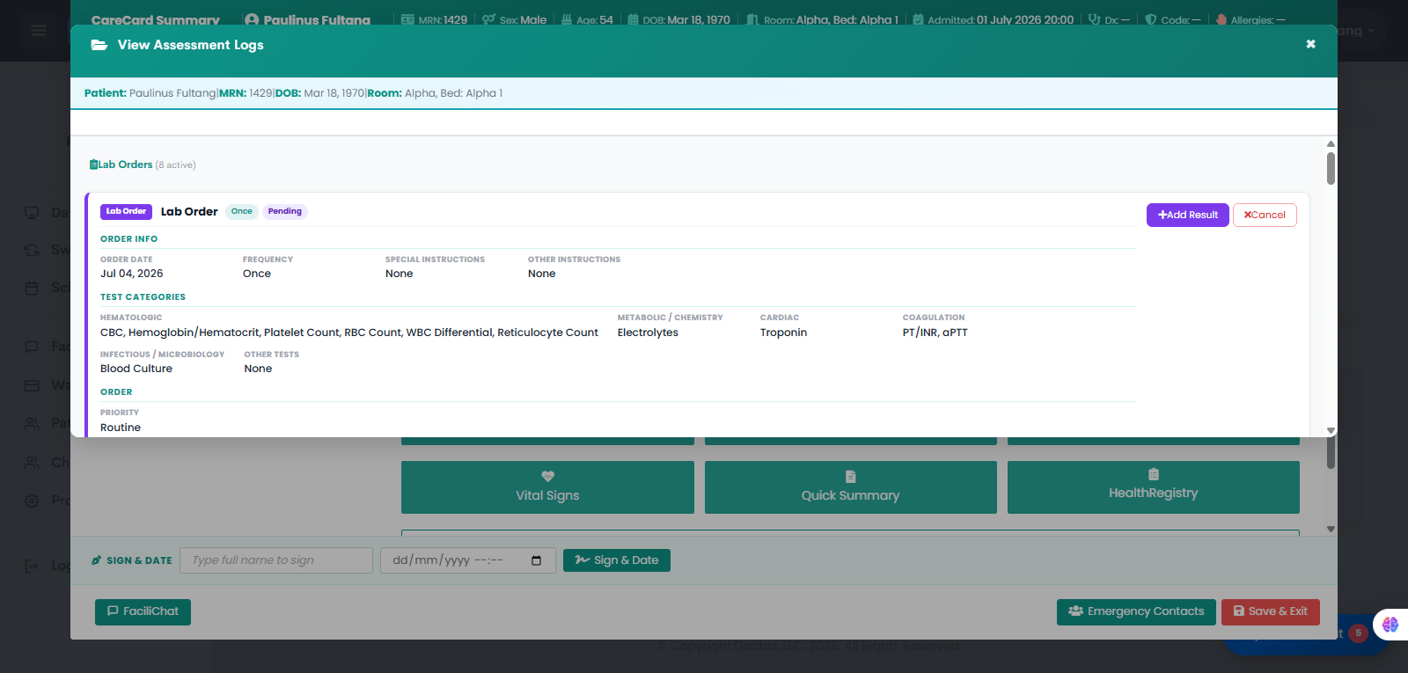Click Save & Exit
This screenshot has height=673, width=1408.
[1271, 611]
